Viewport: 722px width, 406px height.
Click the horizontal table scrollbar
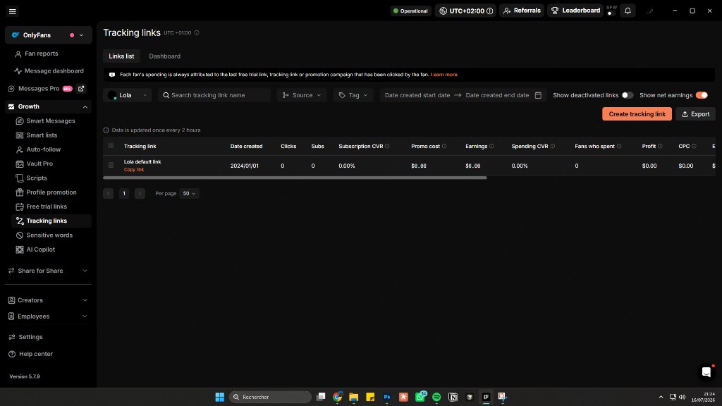coord(295,178)
